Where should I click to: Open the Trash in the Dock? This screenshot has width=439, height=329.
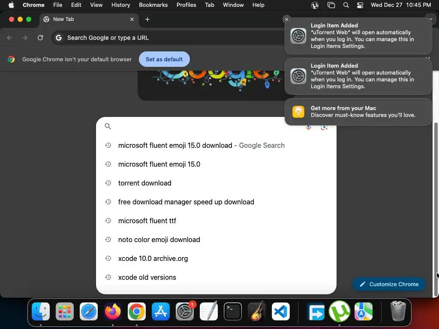point(398,311)
